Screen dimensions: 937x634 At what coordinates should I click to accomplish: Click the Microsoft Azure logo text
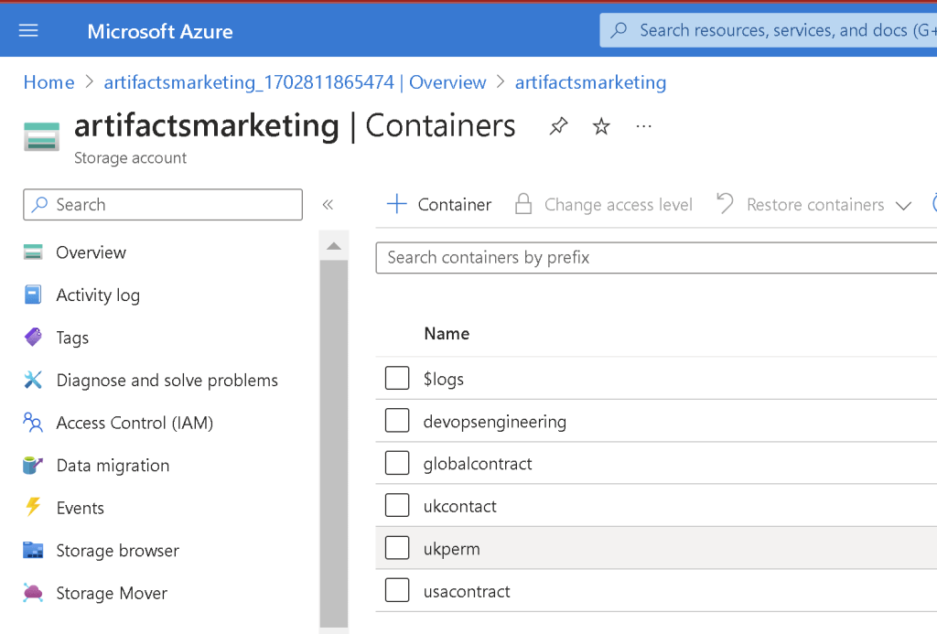tap(160, 31)
